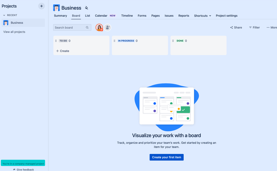Image resolution: width=277 pixels, height=171 pixels.
Task: Click the DONE column title
Action: (180, 41)
